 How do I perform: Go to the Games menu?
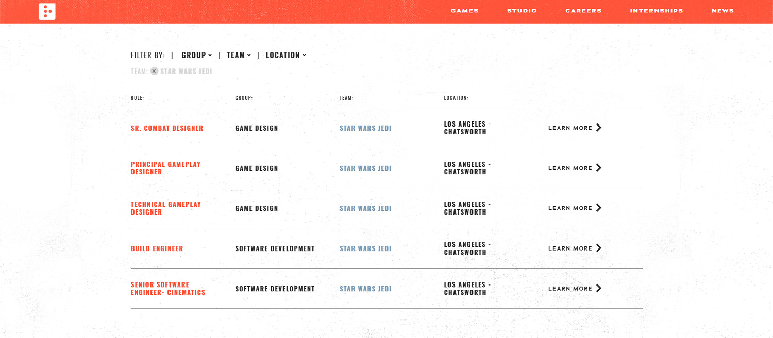pyautogui.click(x=464, y=11)
